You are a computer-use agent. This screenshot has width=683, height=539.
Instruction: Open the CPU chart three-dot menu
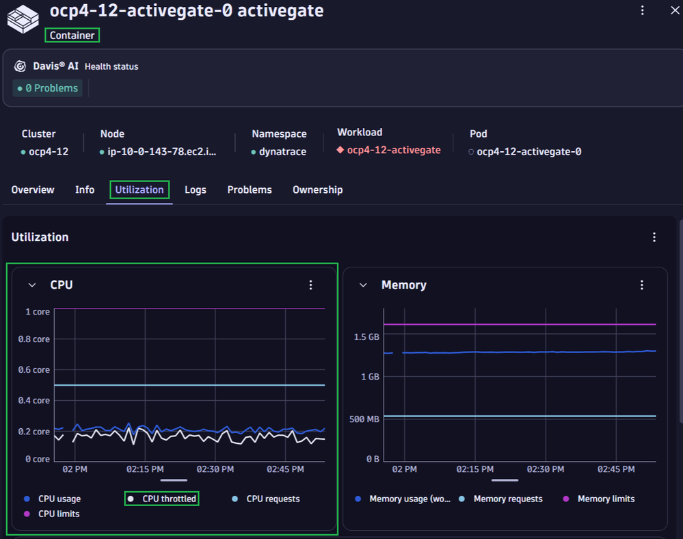tap(311, 285)
